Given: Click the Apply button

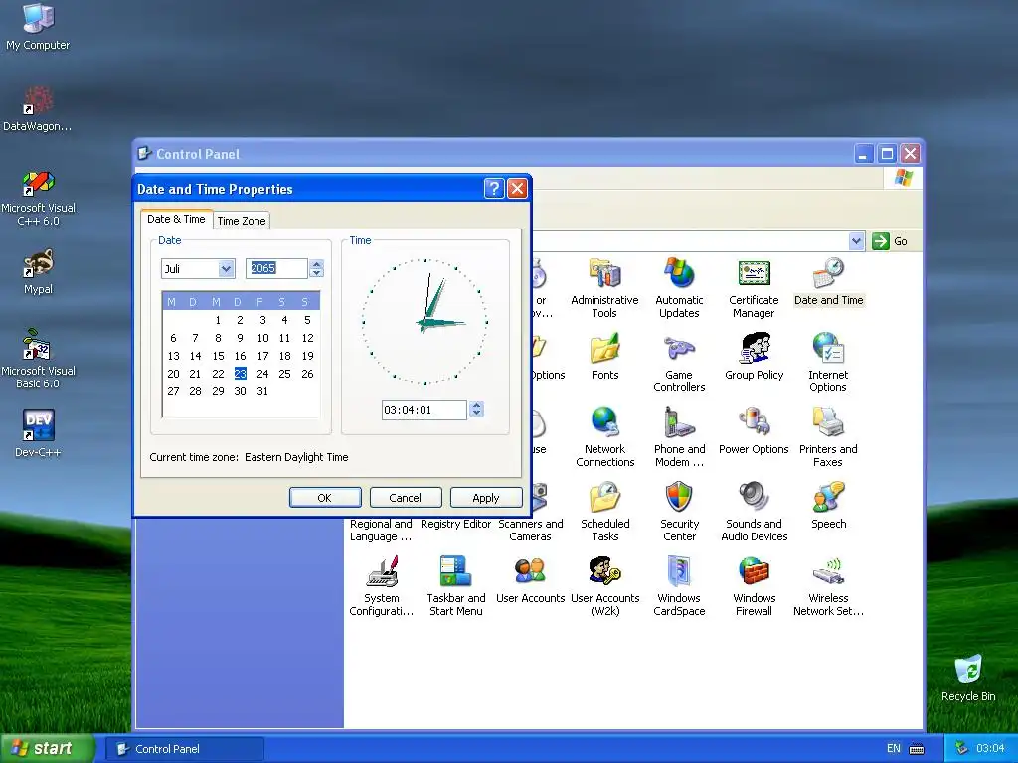Looking at the screenshot, I should pos(485,498).
